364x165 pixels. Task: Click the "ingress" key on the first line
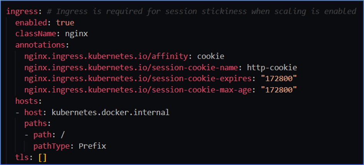coord(22,12)
